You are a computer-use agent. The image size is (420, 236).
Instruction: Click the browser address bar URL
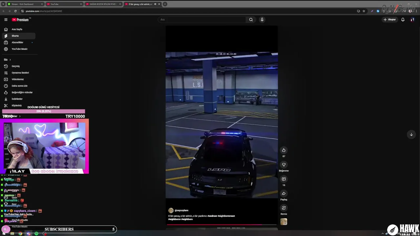44,11
